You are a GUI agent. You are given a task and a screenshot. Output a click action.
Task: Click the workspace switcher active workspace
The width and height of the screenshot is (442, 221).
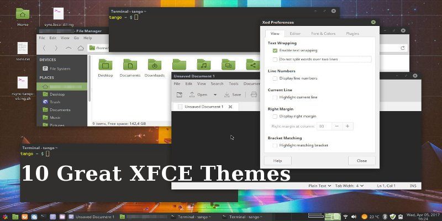[x=333, y=217]
